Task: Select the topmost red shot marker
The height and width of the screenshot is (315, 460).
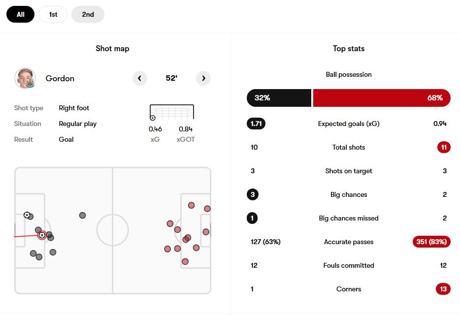Action: (x=191, y=205)
